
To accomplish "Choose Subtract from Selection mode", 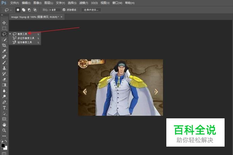I will [29, 10].
